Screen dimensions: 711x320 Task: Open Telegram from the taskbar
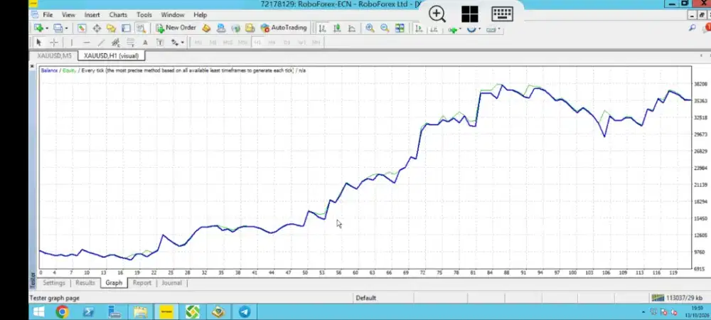245,312
